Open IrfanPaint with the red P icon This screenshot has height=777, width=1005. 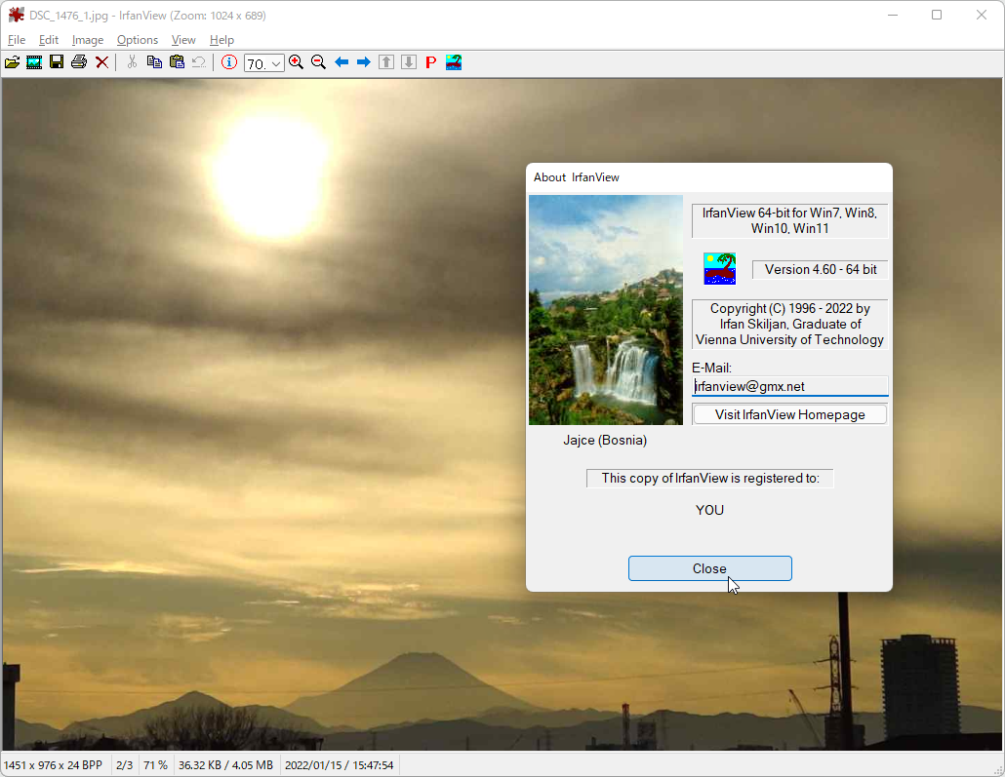(x=430, y=61)
